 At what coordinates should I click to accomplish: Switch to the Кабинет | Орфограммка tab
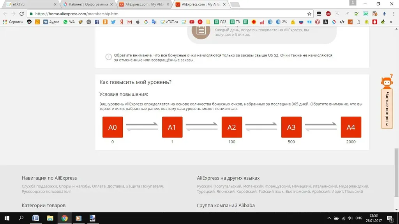88,4
